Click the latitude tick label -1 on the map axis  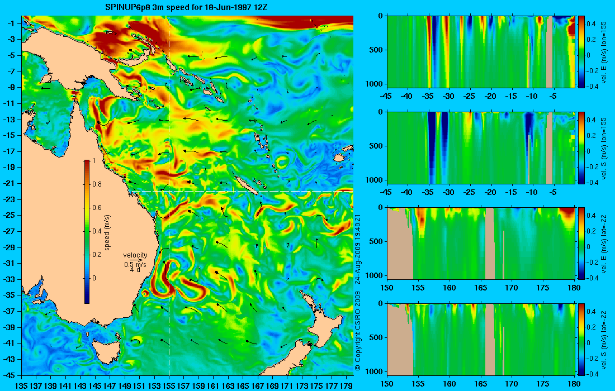point(12,23)
